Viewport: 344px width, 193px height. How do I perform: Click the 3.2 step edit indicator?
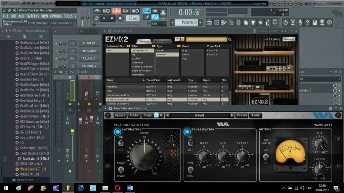click(x=116, y=11)
